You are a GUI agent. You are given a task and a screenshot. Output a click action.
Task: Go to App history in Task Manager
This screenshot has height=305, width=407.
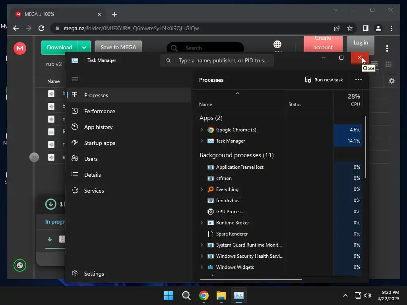129,127
